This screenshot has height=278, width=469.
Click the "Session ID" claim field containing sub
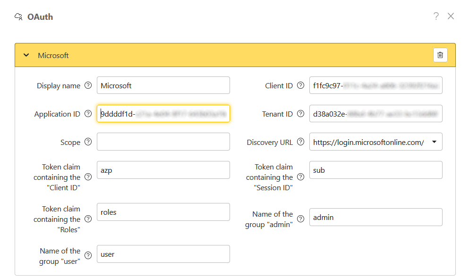[375, 170]
